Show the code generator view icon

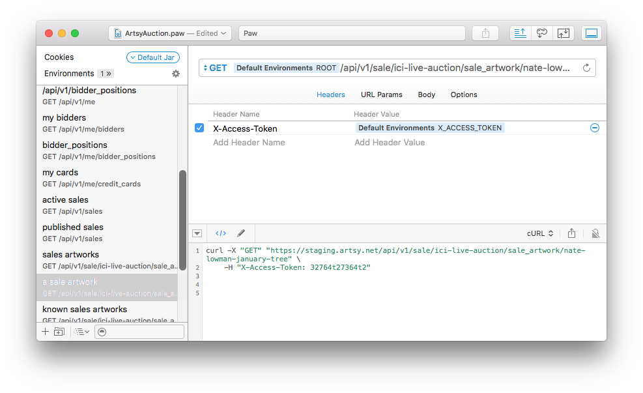pyautogui.click(x=221, y=233)
